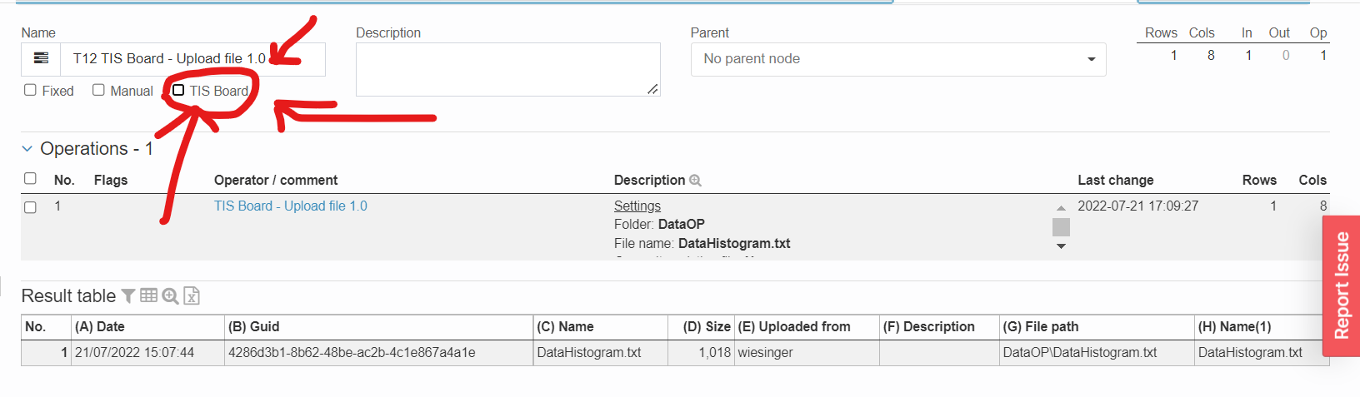This screenshot has width=1360, height=397.
Task: Open the filter icon next to Result table
Action: (128, 295)
